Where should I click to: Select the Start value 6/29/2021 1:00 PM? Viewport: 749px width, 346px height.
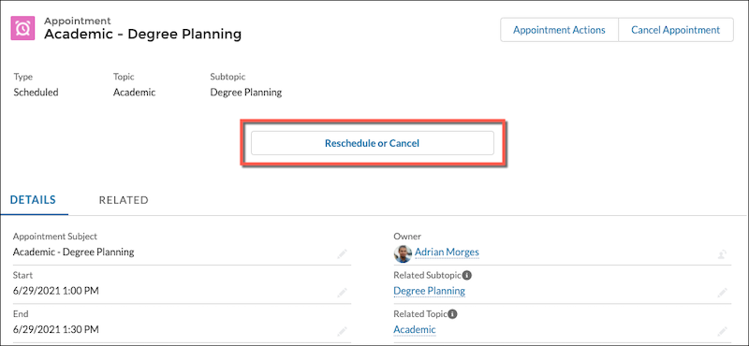pyautogui.click(x=56, y=291)
